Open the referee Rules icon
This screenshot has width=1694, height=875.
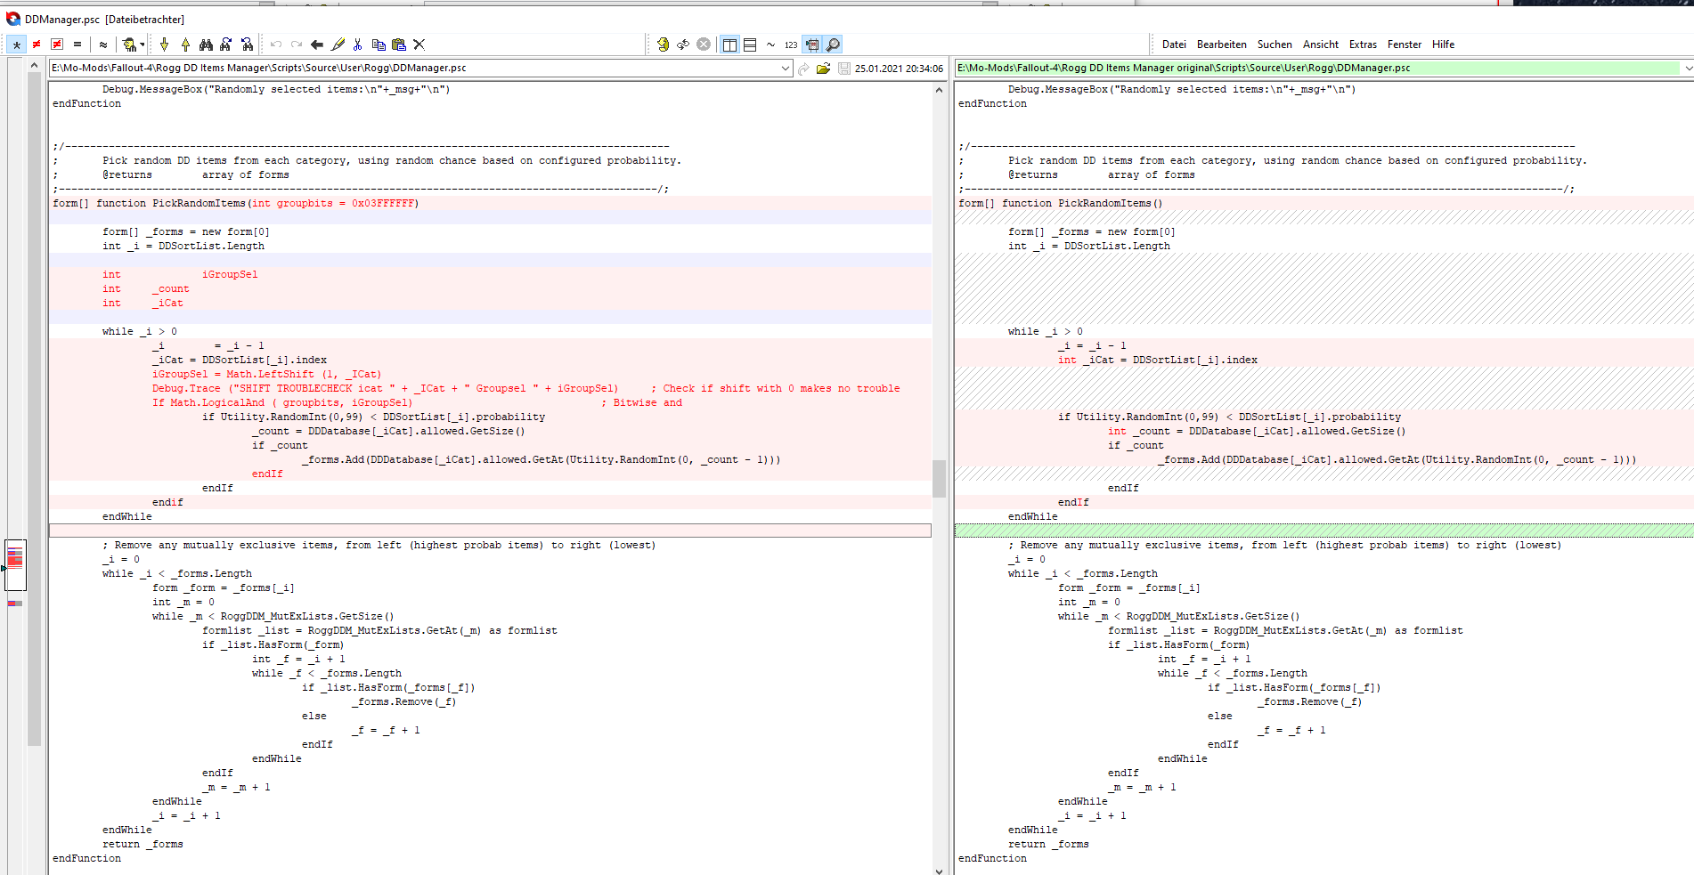(x=129, y=45)
